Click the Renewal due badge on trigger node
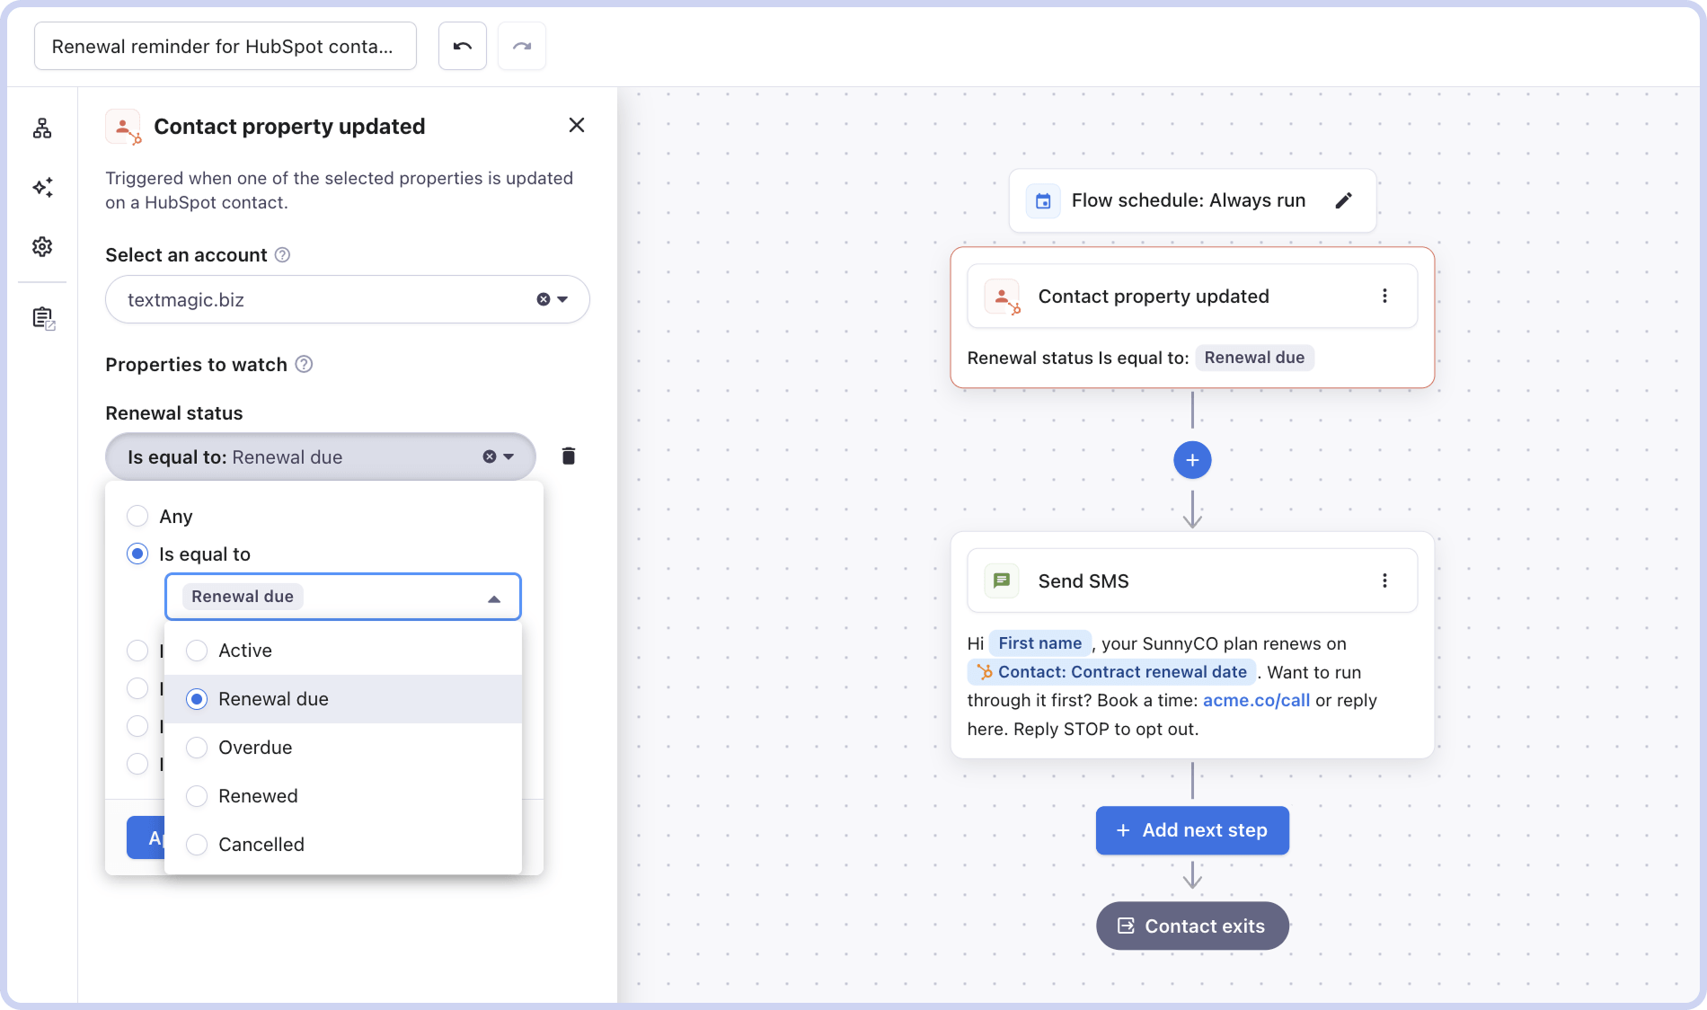 pos(1254,358)
